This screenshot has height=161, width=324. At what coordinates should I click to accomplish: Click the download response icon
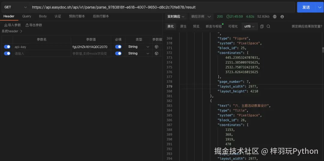(x=282, y=17)
